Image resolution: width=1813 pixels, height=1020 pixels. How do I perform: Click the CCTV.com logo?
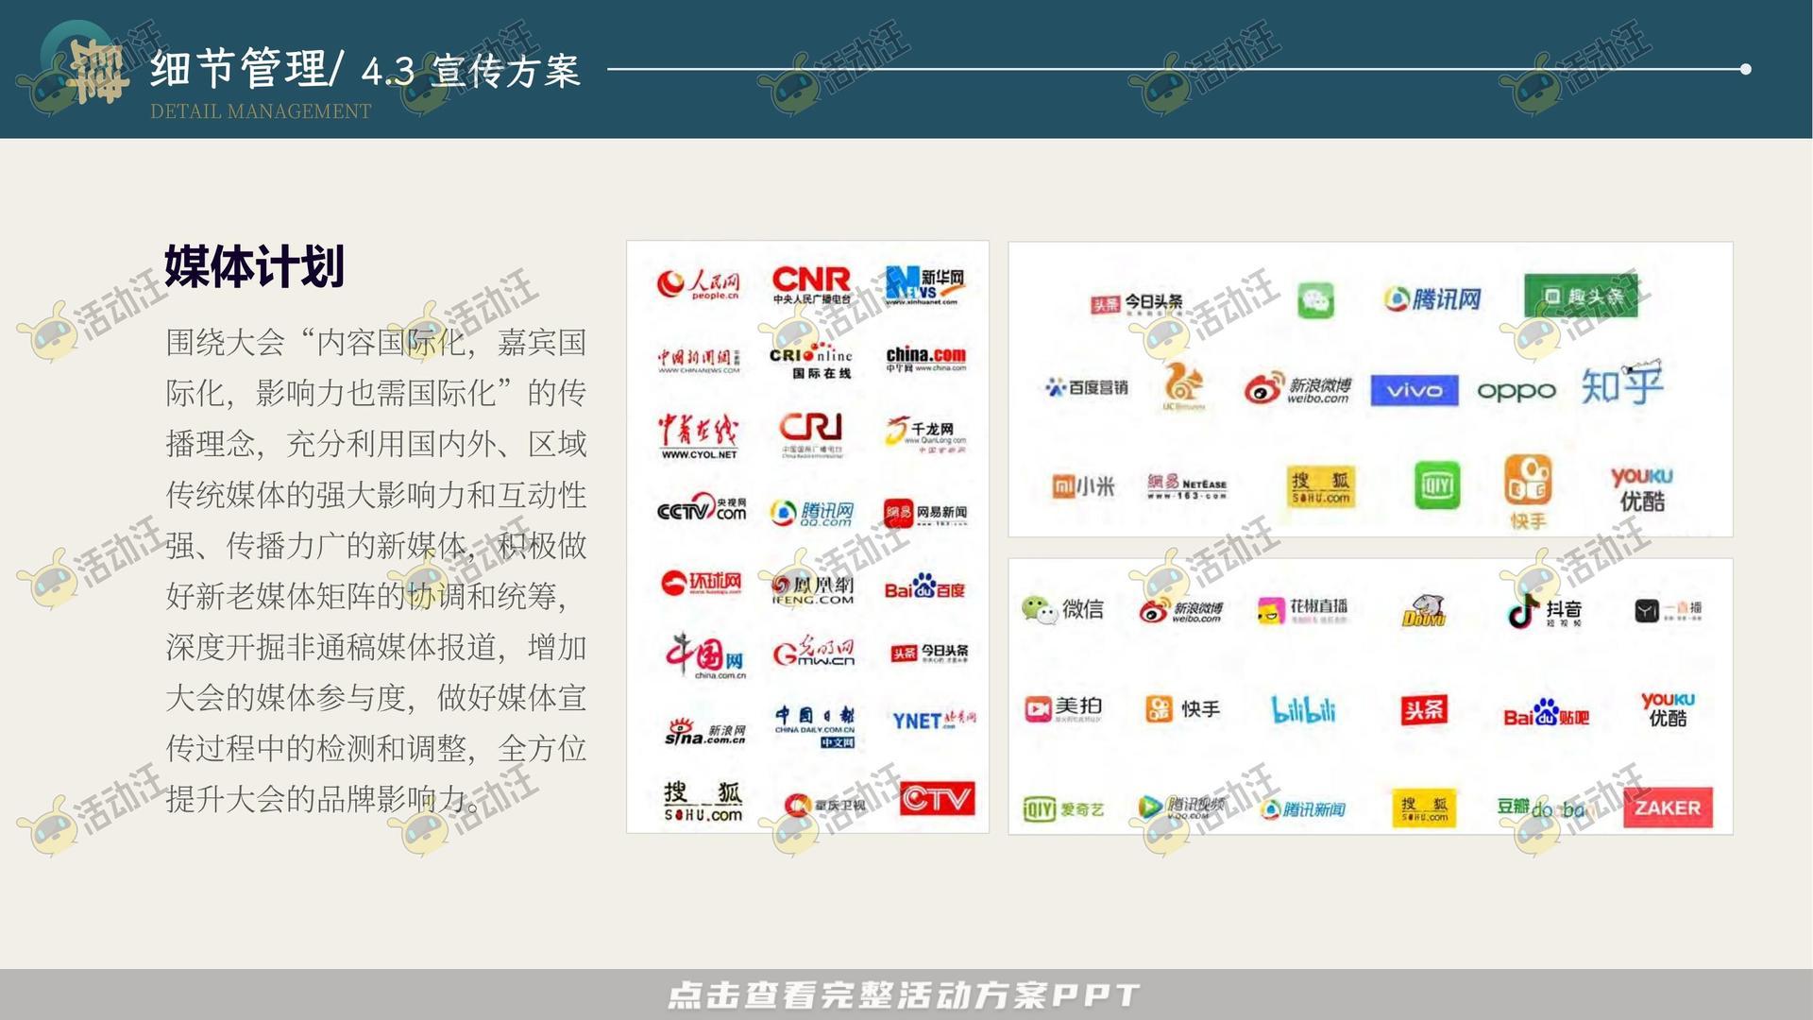point(701,509)
